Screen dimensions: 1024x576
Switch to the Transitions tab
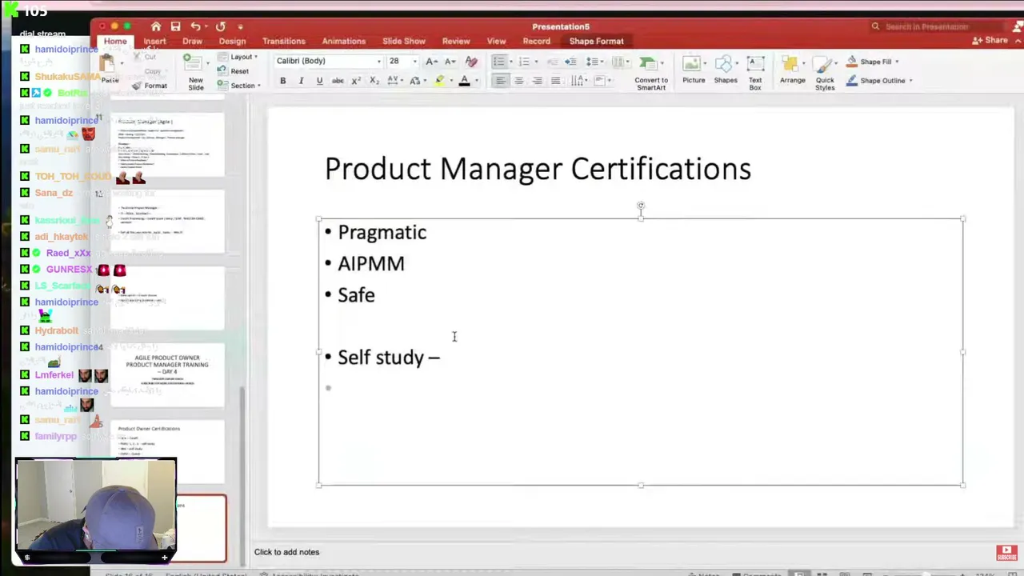pos(284,41)
